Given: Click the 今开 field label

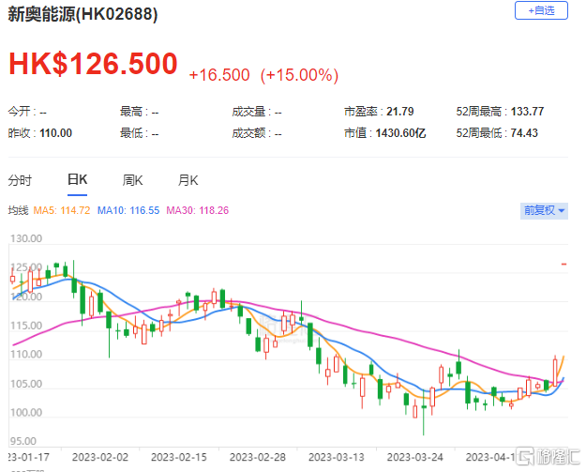Looking at the screenshot, I should (x=22, y=112).
